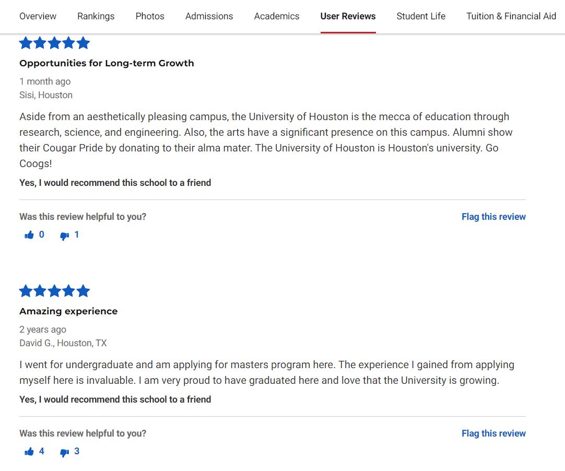Thumbs up David G.'s review

tap(29, 452)
